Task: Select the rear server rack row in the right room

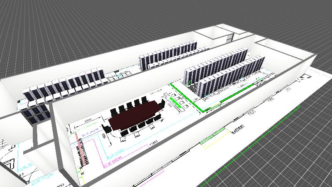Action: [x=216, y=62]
